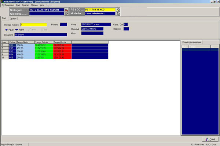Select the PS3 code cell
The image size is (220, 146).
pyautogui.click(x=12, y=51)
